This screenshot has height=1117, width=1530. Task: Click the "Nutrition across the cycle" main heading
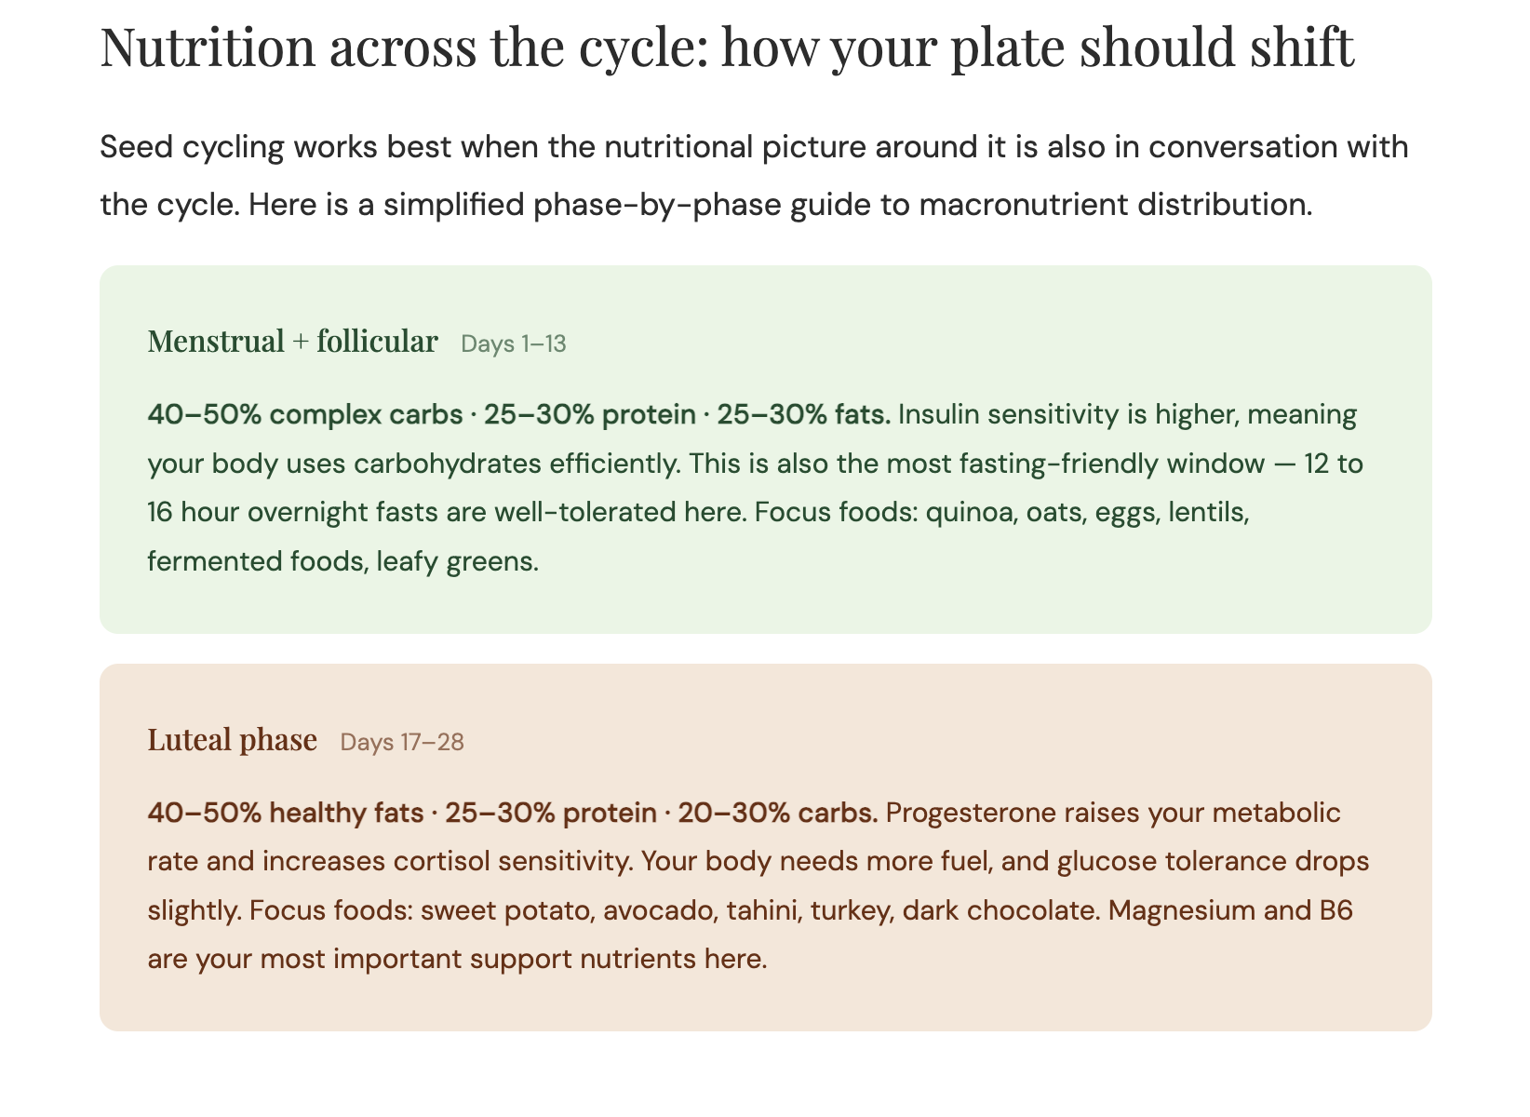point(726,48)
